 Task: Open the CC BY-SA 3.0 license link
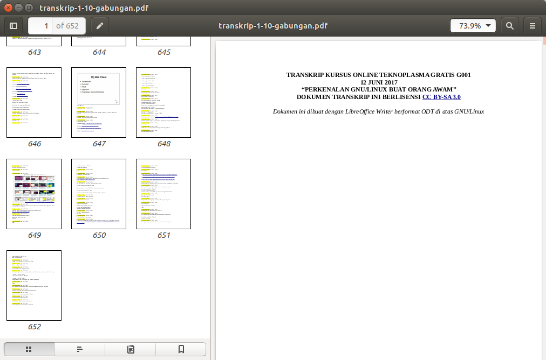pos(441,97)
